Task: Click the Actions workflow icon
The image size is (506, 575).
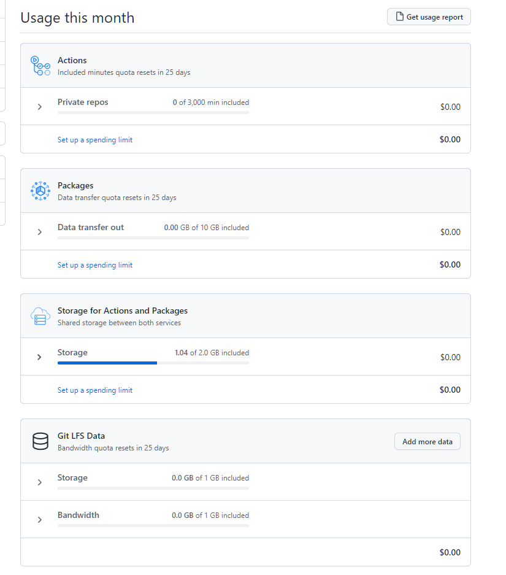Action: 40,65
